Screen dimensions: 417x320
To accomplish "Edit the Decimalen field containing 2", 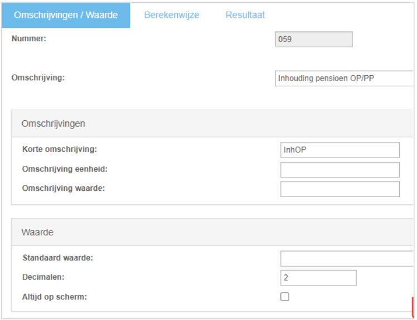I will (318, 278).
